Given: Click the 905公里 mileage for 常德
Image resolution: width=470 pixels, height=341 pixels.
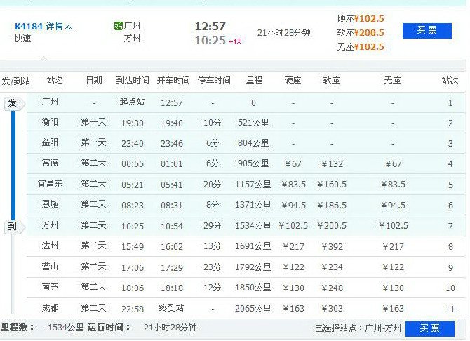Looking at the screenshot, I should 253,163.
